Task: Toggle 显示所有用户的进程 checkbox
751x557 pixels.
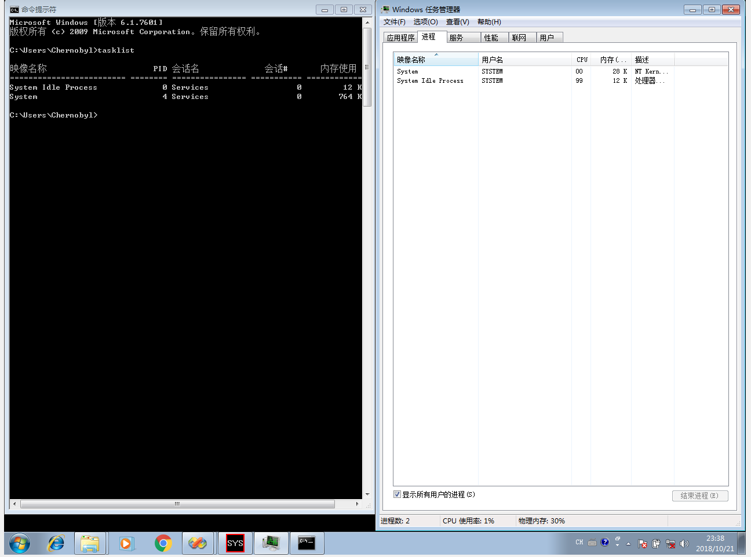Action: pyautogui.click(x=397, y=494)
